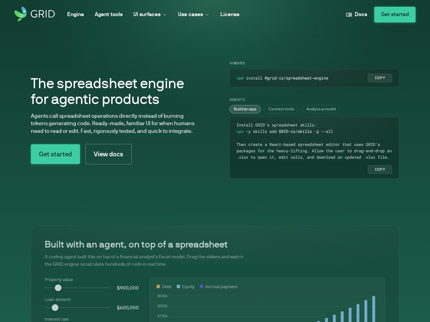Click the main headline 'The spreadsheet engine'

107,84
